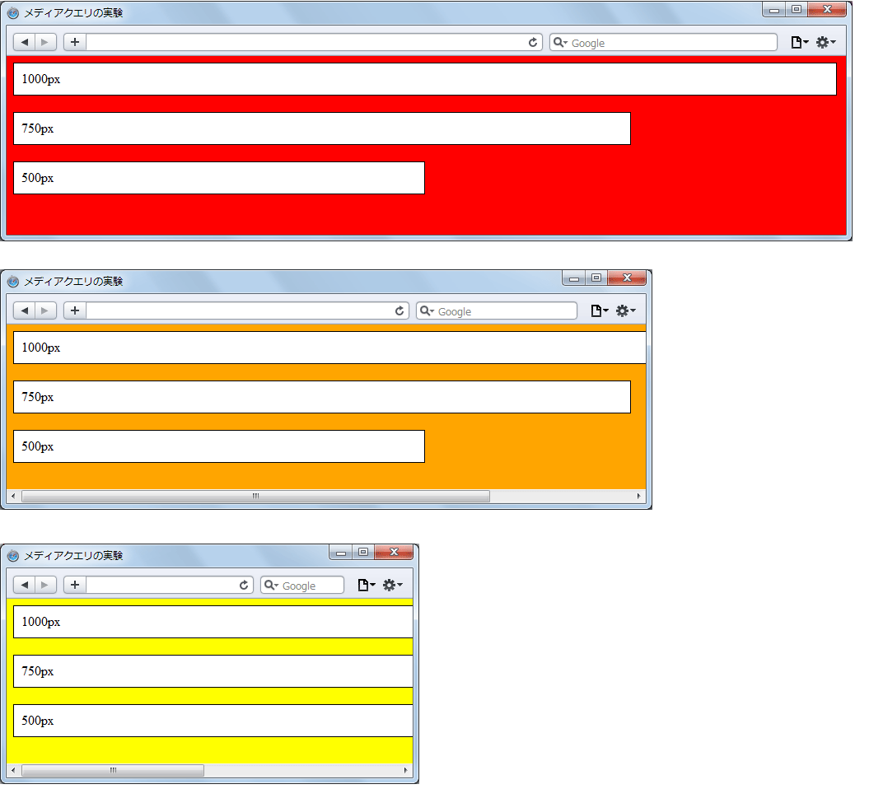
Task: Focus address bar in orange window
Action: tap(247, 310)
